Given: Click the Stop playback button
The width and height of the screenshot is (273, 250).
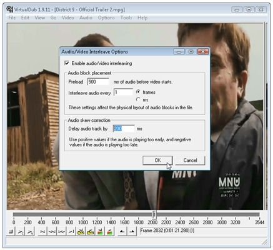Looking at the screenshot, I should click(x=11, y=231).
